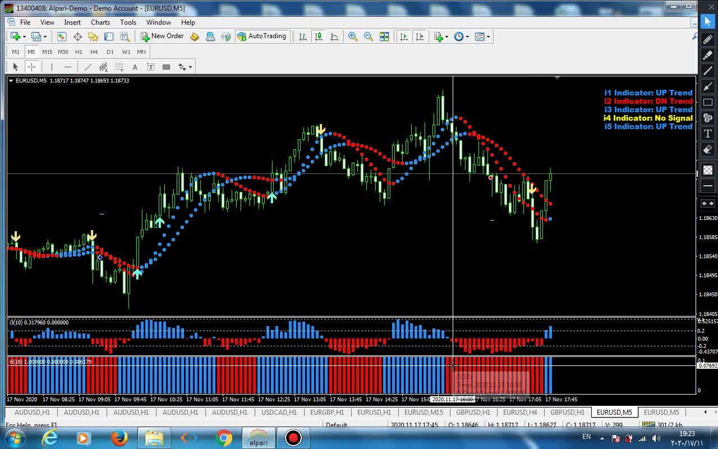Open Google Chrome from the taskbar
Image resolution: width=718 pixels, height=449 pixels.
pos(223,438)
